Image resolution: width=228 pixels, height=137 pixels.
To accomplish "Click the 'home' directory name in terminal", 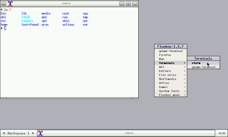I will point(4,25).
